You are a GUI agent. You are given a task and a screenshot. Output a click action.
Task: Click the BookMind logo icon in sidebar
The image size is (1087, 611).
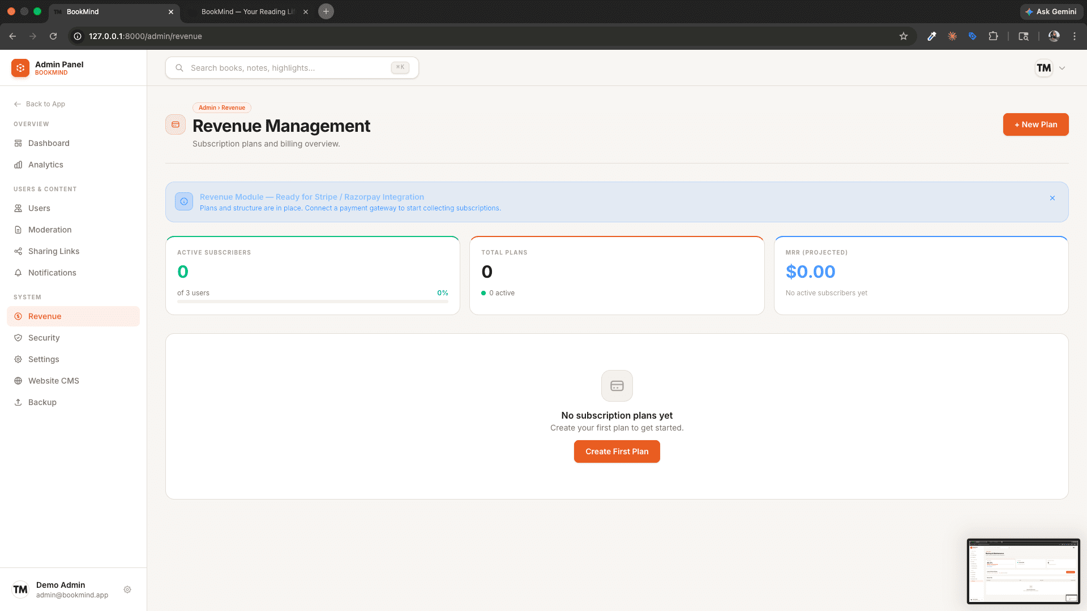pos(20,68)
